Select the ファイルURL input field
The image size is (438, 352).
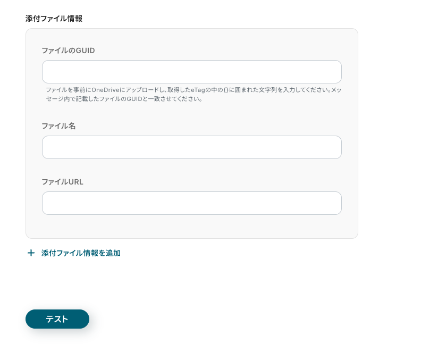coord(191,203)
